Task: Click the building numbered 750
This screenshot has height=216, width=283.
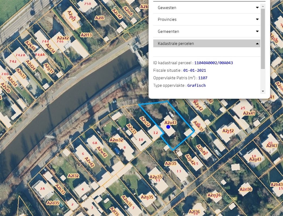Action: (87, 4)
